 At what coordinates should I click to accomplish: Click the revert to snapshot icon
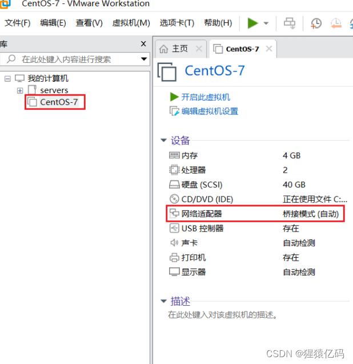(x=336, y=23)
